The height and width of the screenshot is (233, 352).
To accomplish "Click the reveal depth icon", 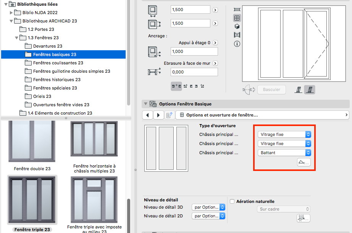I will tap(154, 72).
